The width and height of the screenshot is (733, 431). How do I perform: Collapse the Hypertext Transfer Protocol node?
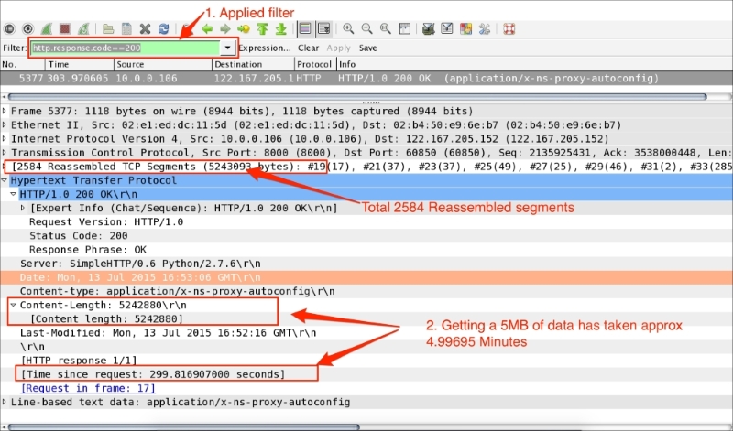pyautogui.click(x=5, y=180)
